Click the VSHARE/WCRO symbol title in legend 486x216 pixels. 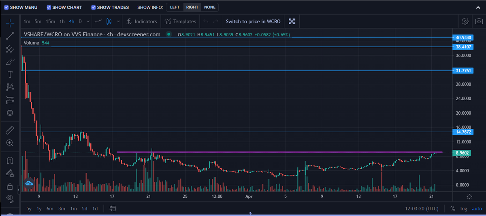click(63, 34)
